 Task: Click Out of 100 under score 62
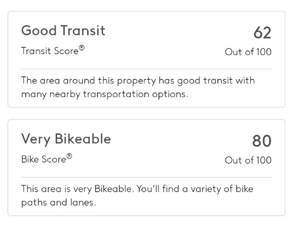coord(248,52)
